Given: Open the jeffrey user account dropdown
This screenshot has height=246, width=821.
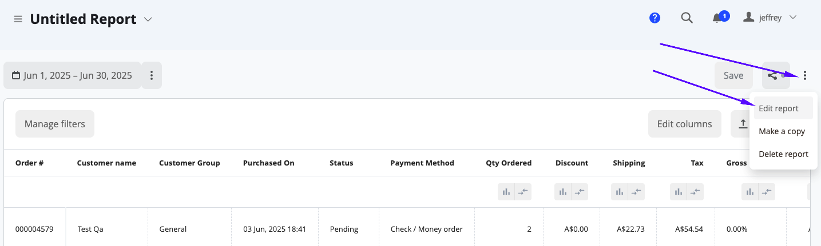Looking at the screenshot, I should click(770, 18).
